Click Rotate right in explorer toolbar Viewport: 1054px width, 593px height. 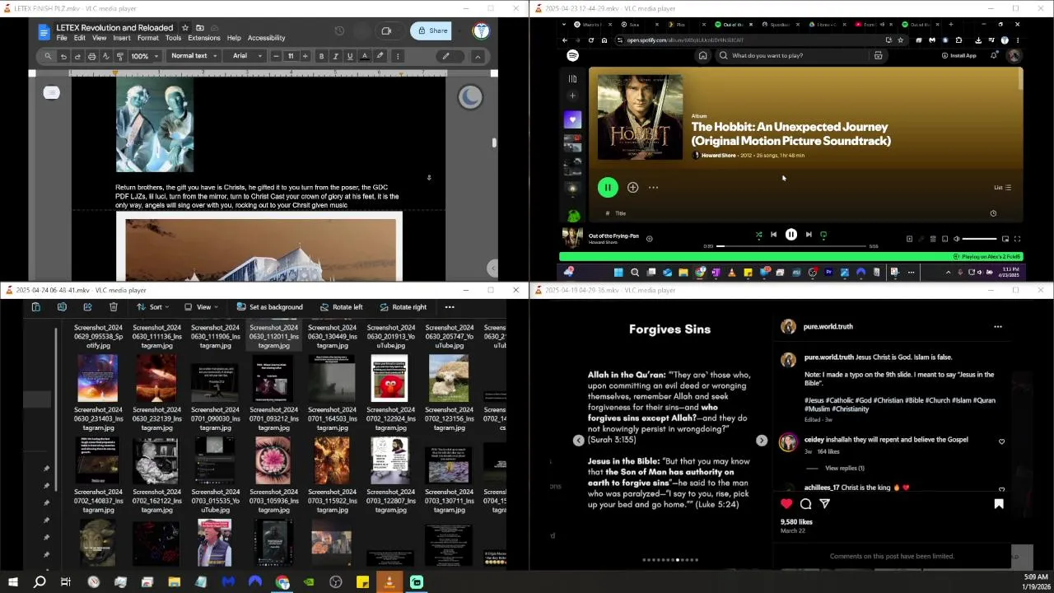point(403,307)
